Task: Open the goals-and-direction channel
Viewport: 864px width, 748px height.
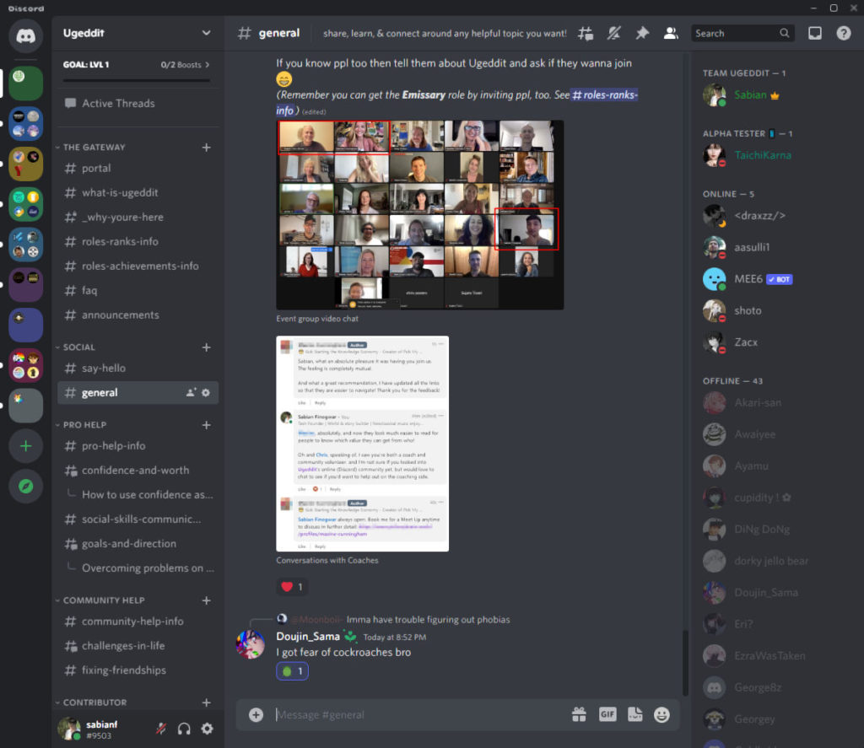Action: coord(138,543)
